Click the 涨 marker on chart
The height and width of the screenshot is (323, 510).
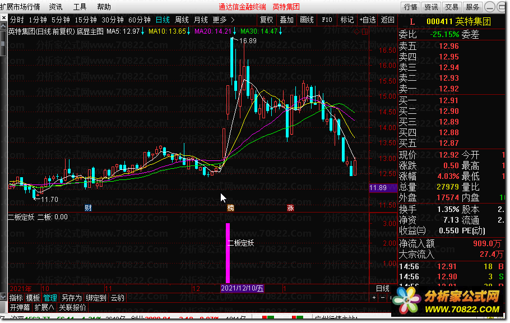click(290, 207)
